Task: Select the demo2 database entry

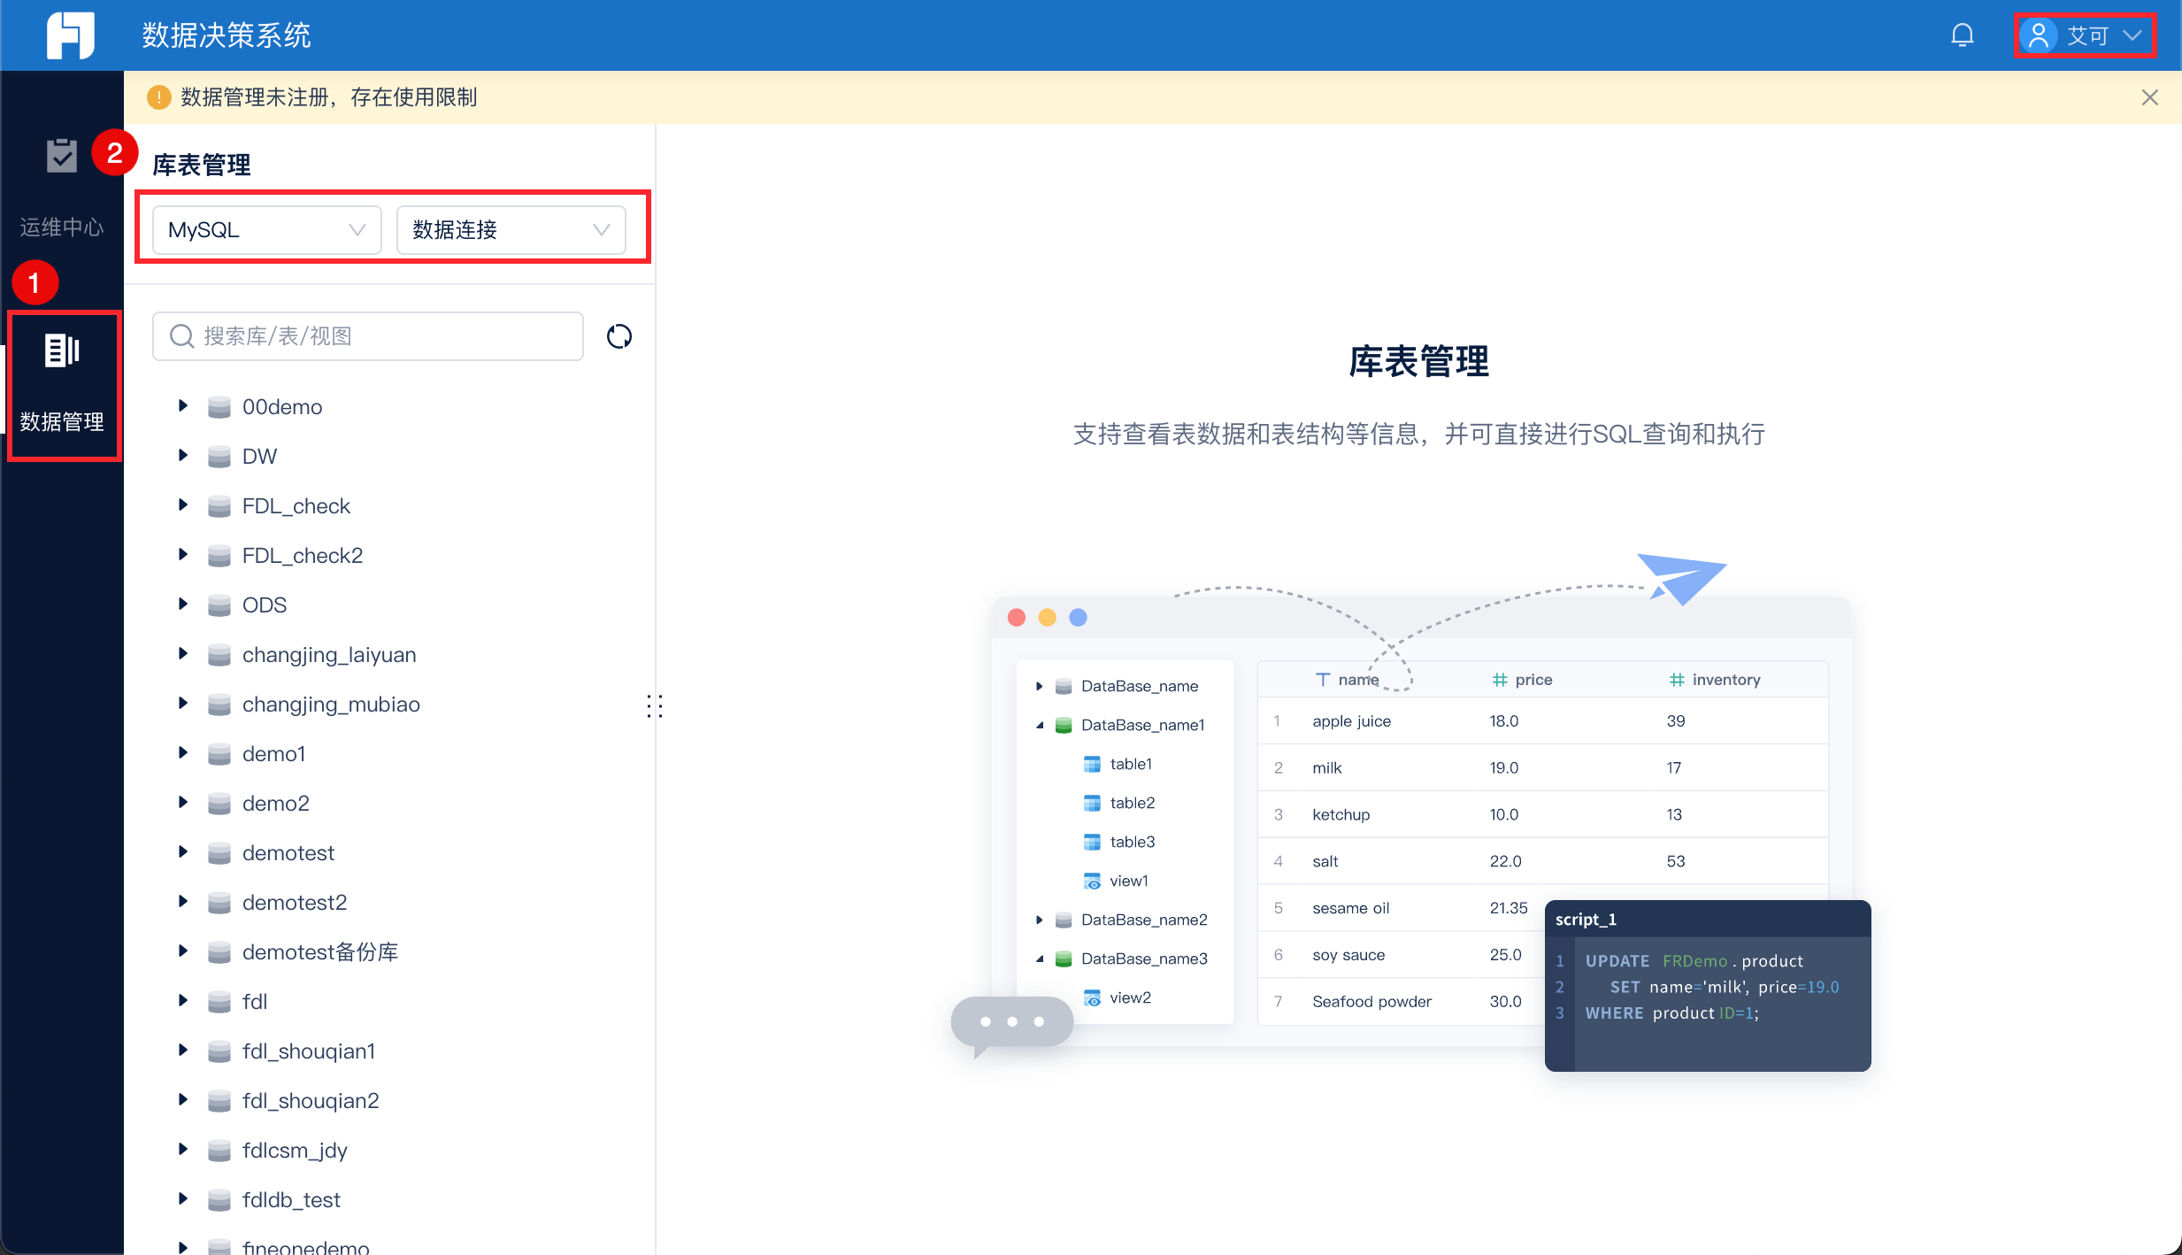Action: pos(275,804)
